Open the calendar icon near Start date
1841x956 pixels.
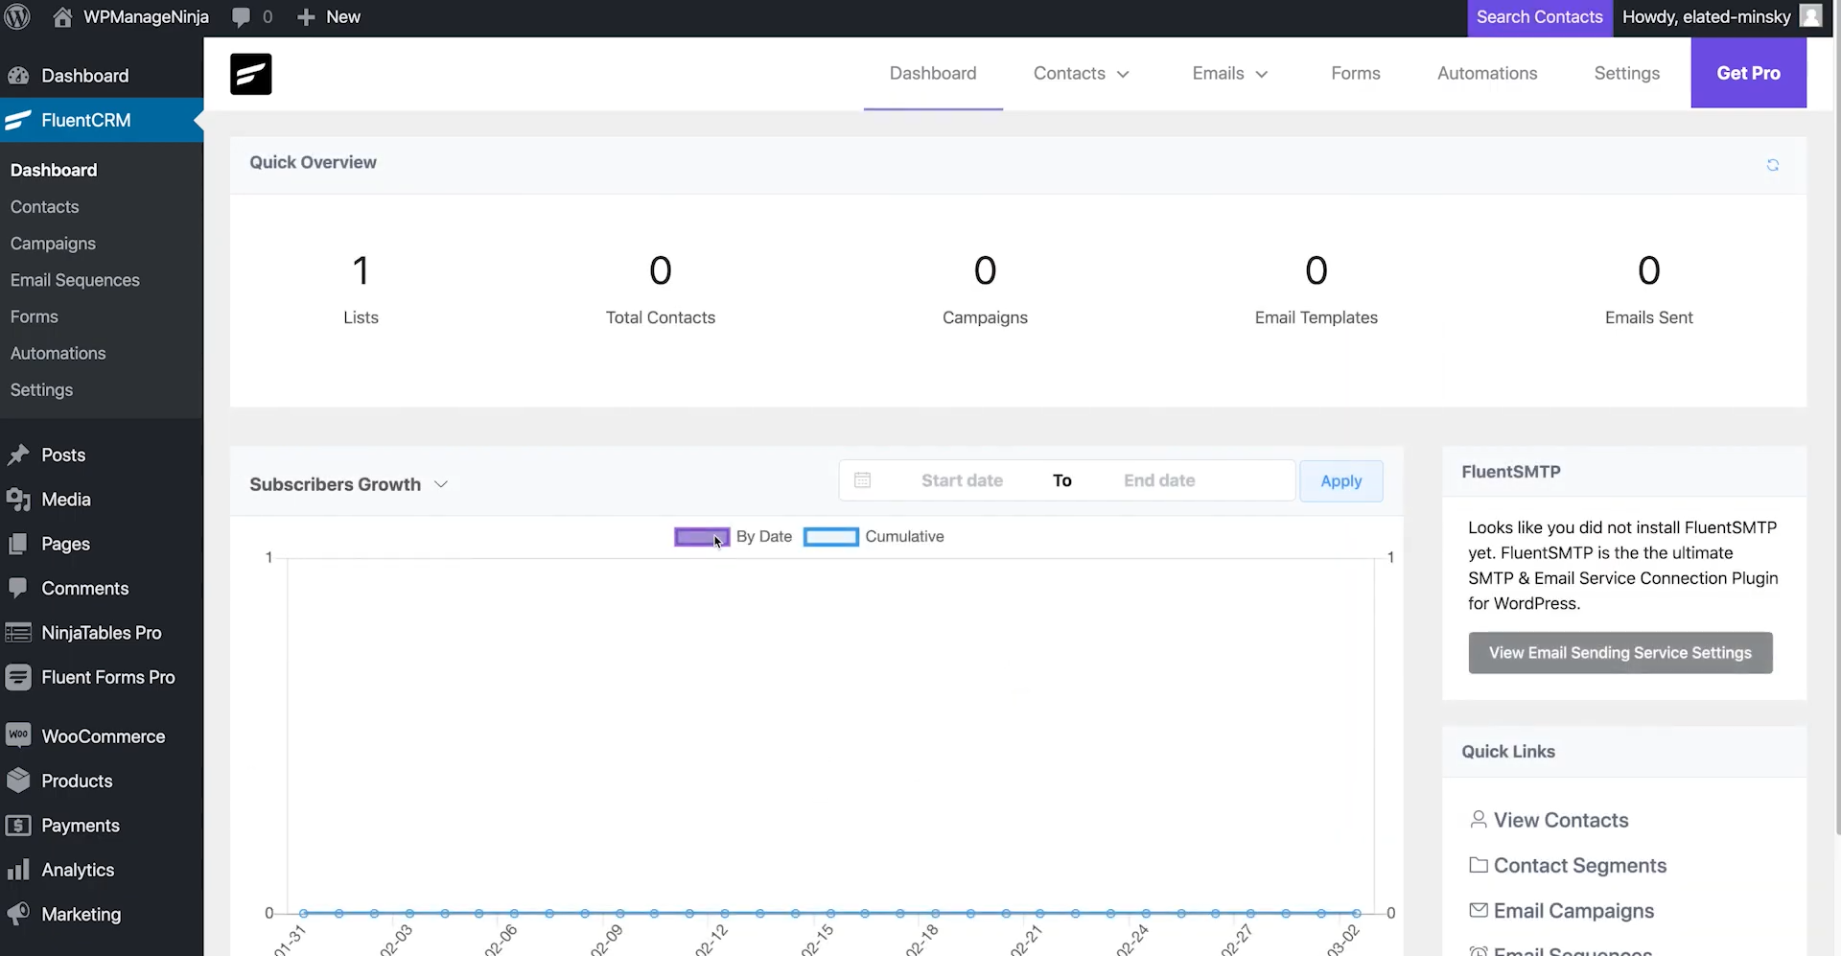(x=863, y=479)
